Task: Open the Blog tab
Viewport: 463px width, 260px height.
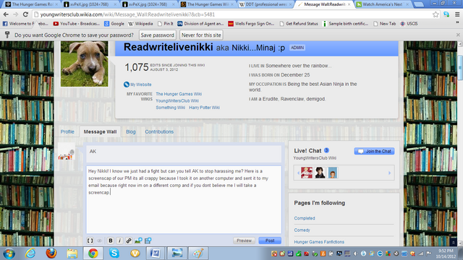Action: (131, 131)
